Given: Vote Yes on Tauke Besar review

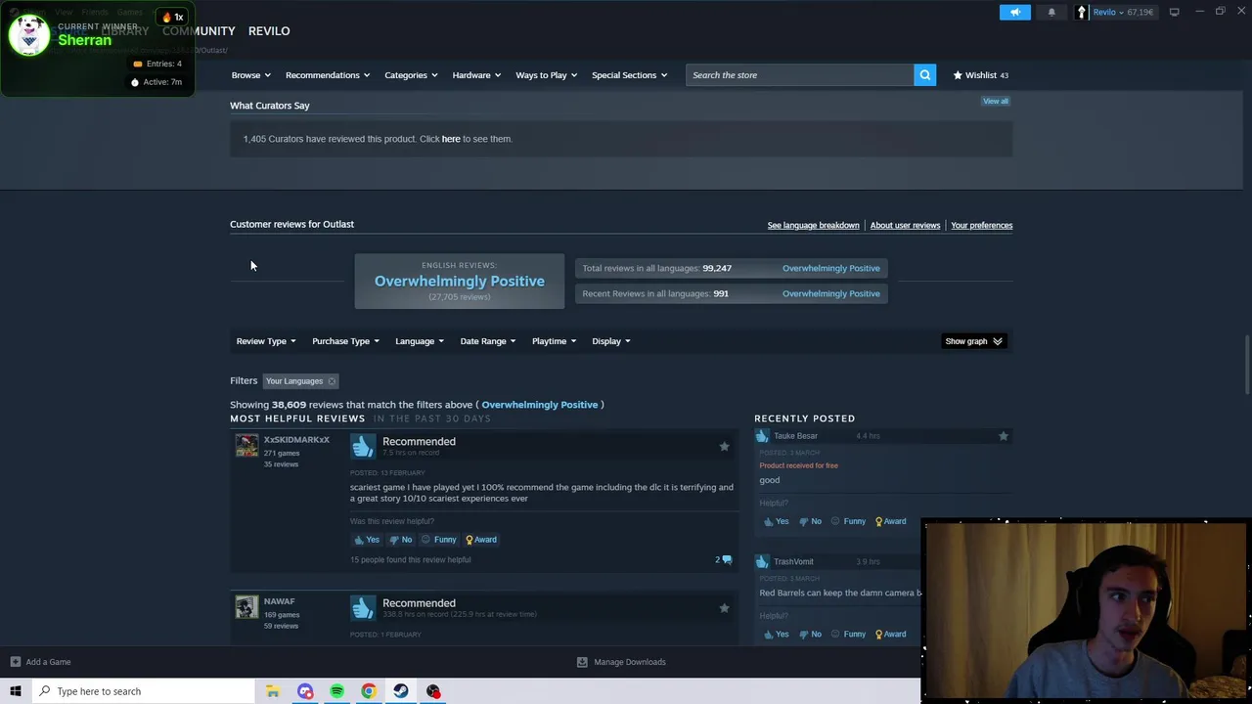Looking at the screenshot, I should click(x=776, y=521).
